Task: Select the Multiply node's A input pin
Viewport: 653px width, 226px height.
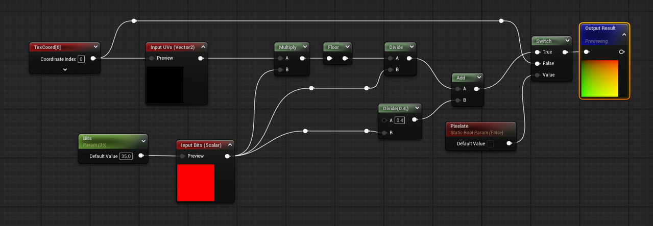Action: pyautogui.click(x=280, y=58)
